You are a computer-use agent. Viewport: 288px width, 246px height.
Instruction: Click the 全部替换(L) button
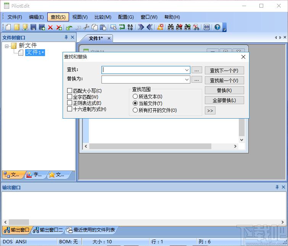click(x=224, y=100)
